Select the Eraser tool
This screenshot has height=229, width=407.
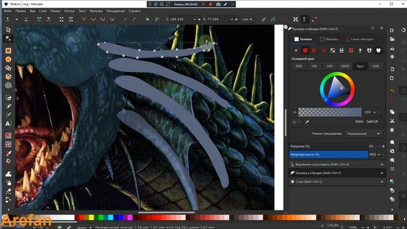coord(8,191)
